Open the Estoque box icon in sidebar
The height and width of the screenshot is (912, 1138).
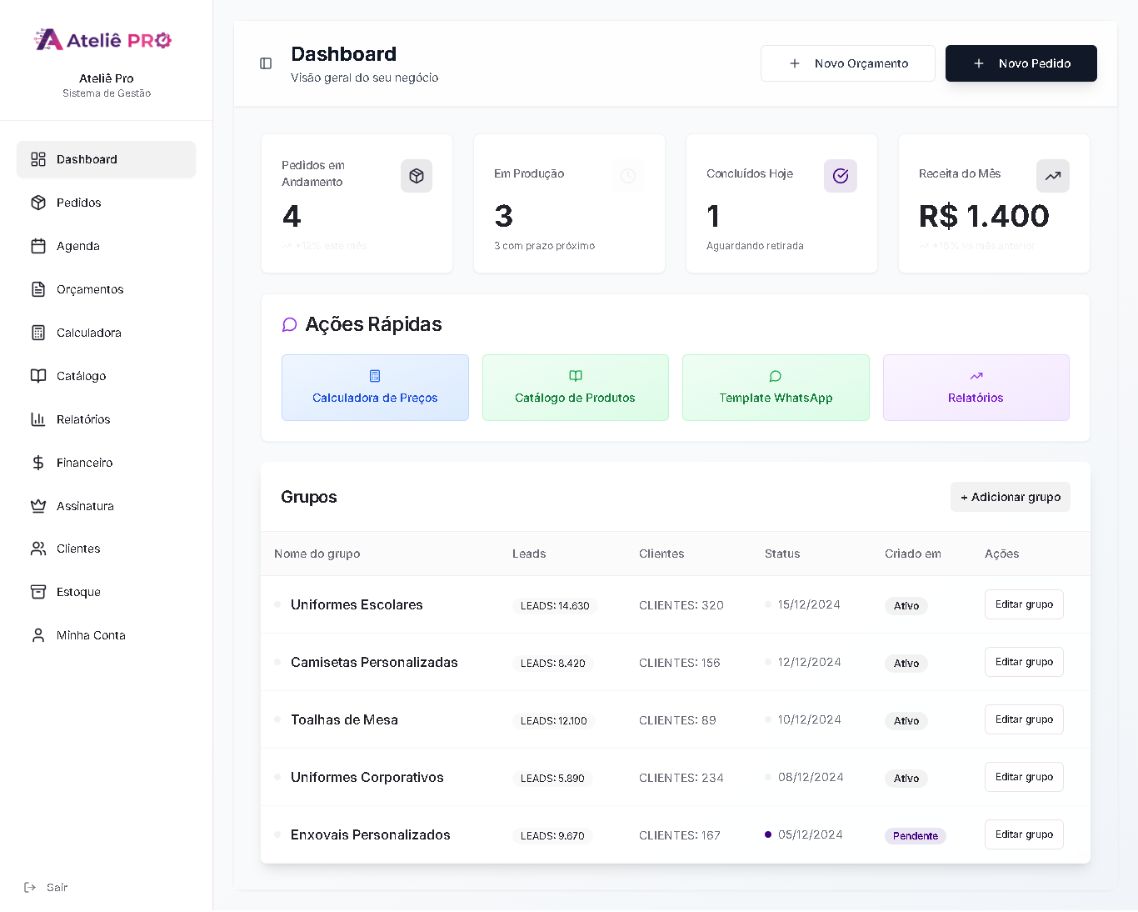(x=38, y=592)
